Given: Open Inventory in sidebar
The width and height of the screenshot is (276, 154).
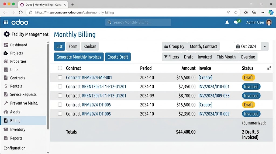Looking at the screenshot, I should click(x=18, y=129).
